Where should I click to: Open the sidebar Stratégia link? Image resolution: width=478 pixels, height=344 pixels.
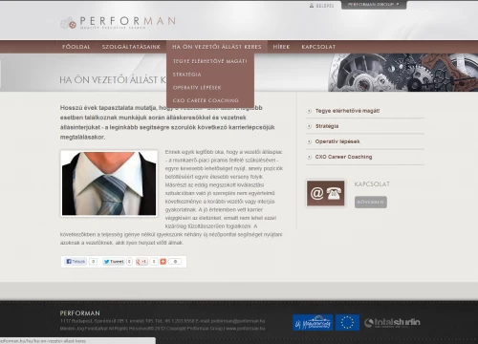tap(327, 126)
